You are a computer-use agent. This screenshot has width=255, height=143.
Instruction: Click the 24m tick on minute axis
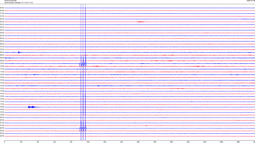point(205,142)
